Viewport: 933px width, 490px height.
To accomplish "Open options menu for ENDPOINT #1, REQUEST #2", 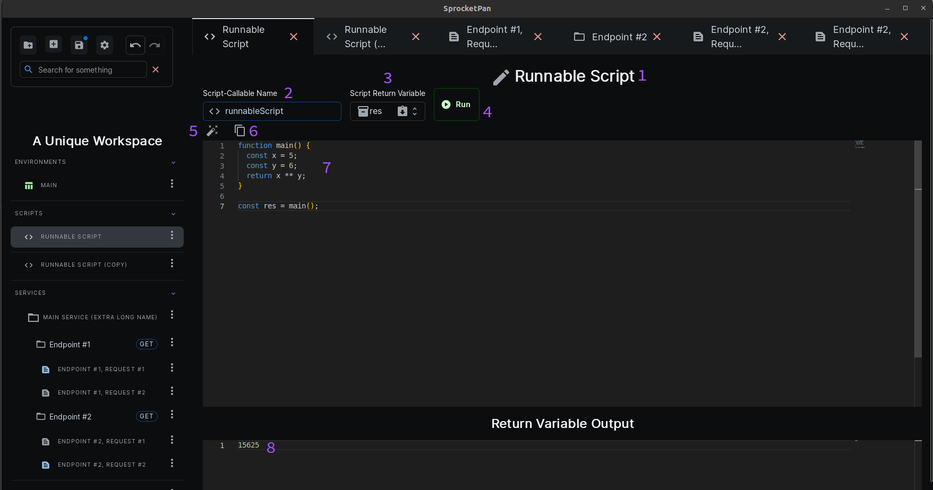I will 172,391.
